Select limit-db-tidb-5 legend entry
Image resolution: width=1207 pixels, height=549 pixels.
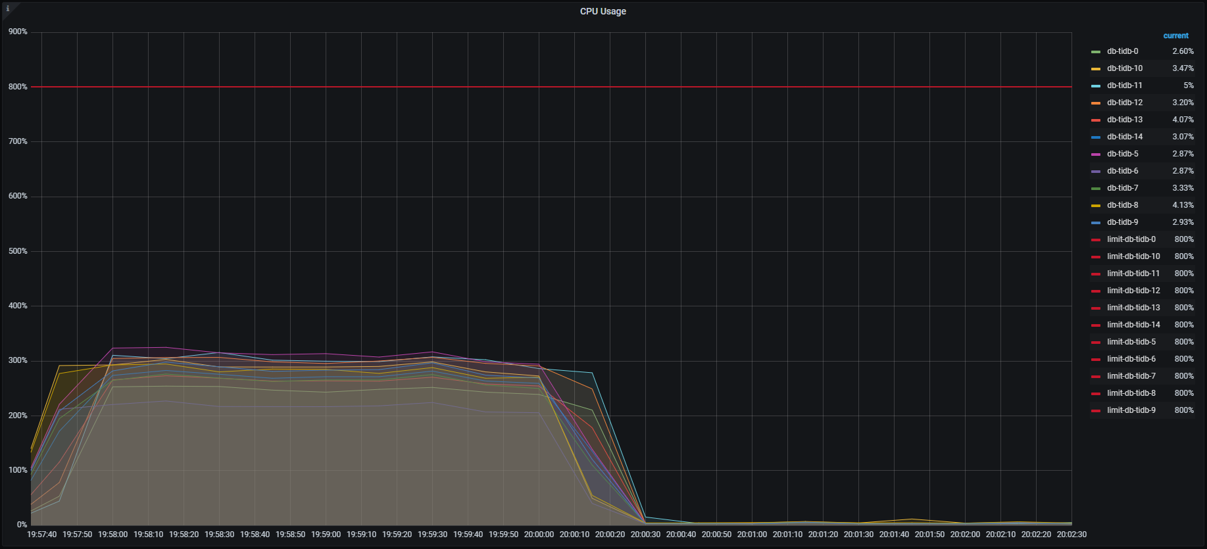pos(1131,342)
